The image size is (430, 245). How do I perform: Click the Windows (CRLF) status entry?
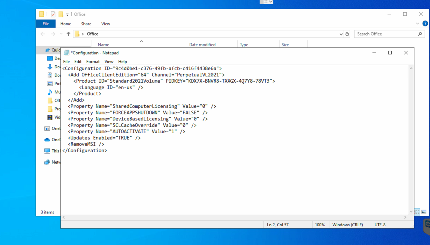(348, 225)
